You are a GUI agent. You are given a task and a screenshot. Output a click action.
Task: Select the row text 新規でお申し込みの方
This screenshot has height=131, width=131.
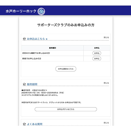(x=32, y=58)
